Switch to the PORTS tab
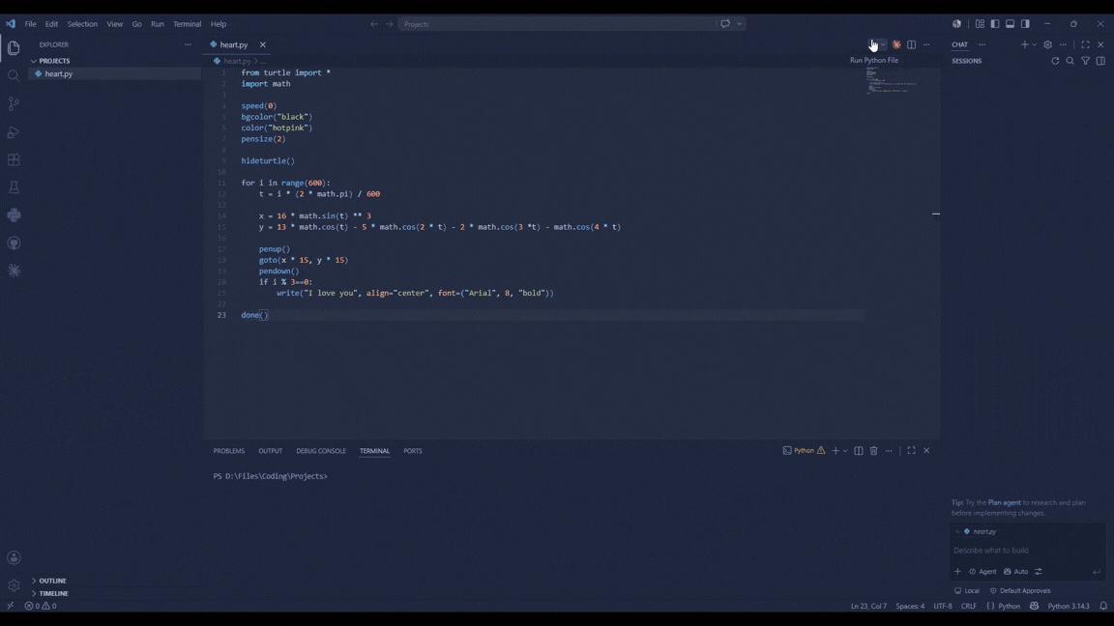The image size is (1114, 626). pyautogui.click(x=413, y=451)
